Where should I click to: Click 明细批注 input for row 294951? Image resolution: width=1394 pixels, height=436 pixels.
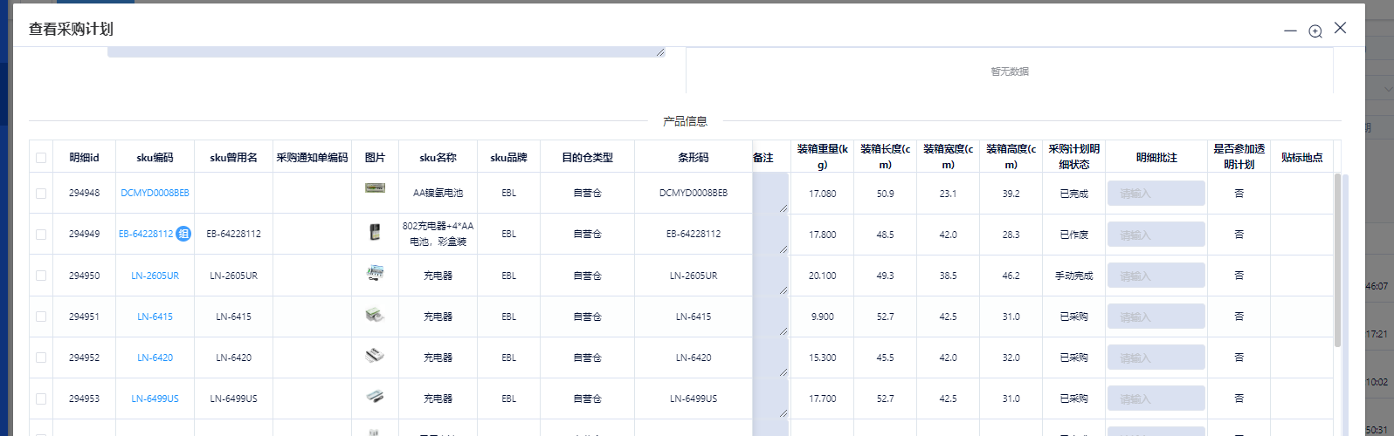point(1156,317)
